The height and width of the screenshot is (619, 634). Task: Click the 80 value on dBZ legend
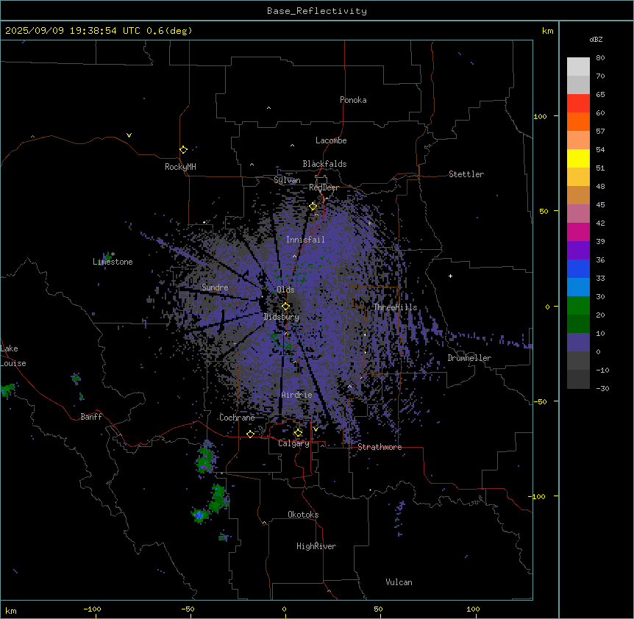tap(600, 58)
